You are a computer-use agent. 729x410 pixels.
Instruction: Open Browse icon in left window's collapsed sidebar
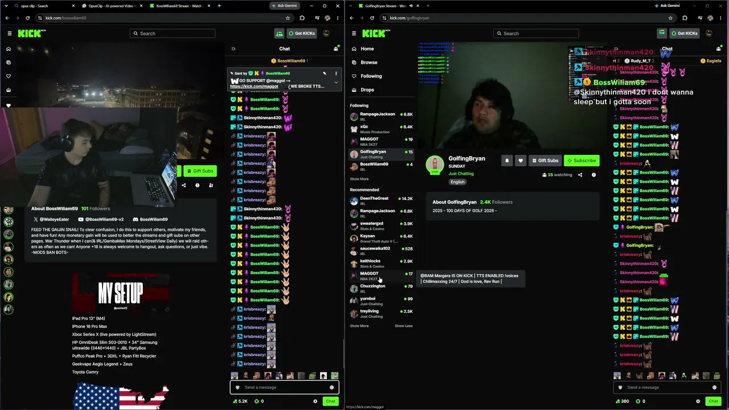9,63
